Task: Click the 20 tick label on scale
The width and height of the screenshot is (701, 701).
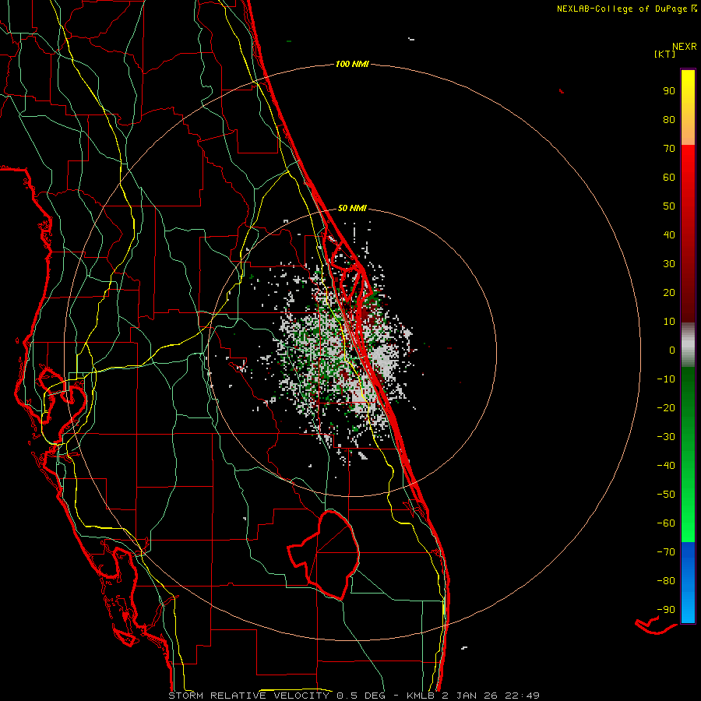Action: click(x=669, y=293)
